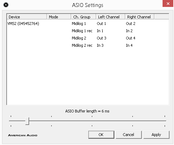
Task: Click the Right Channel column header
Action: point(140,17)
